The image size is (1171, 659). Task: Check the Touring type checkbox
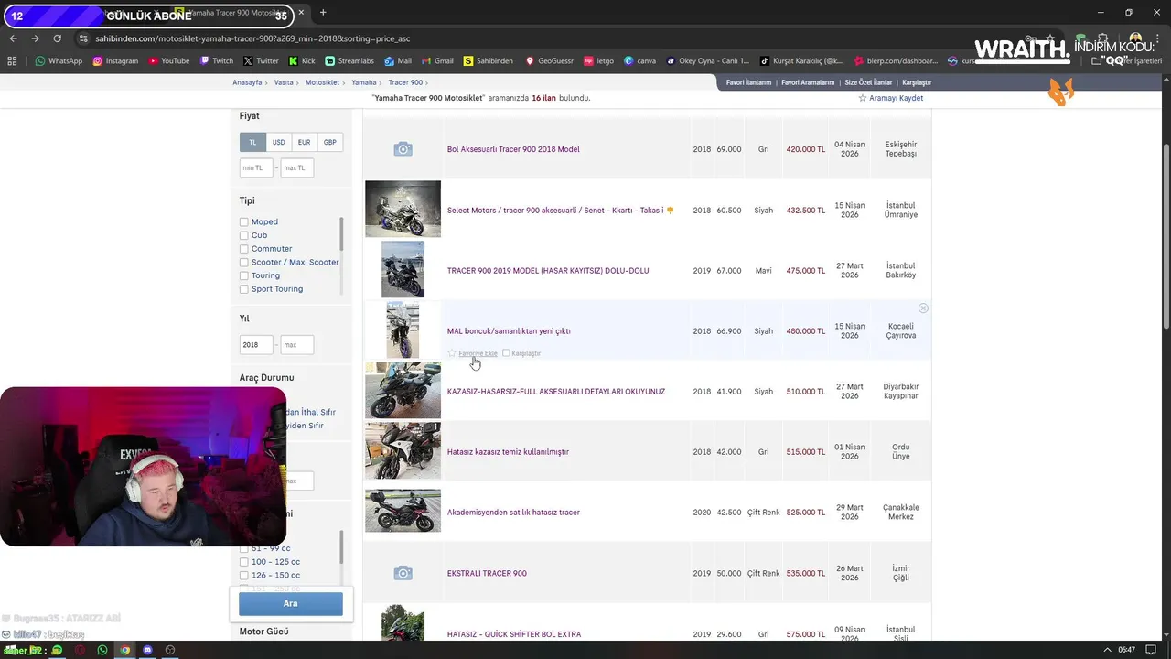244,275
